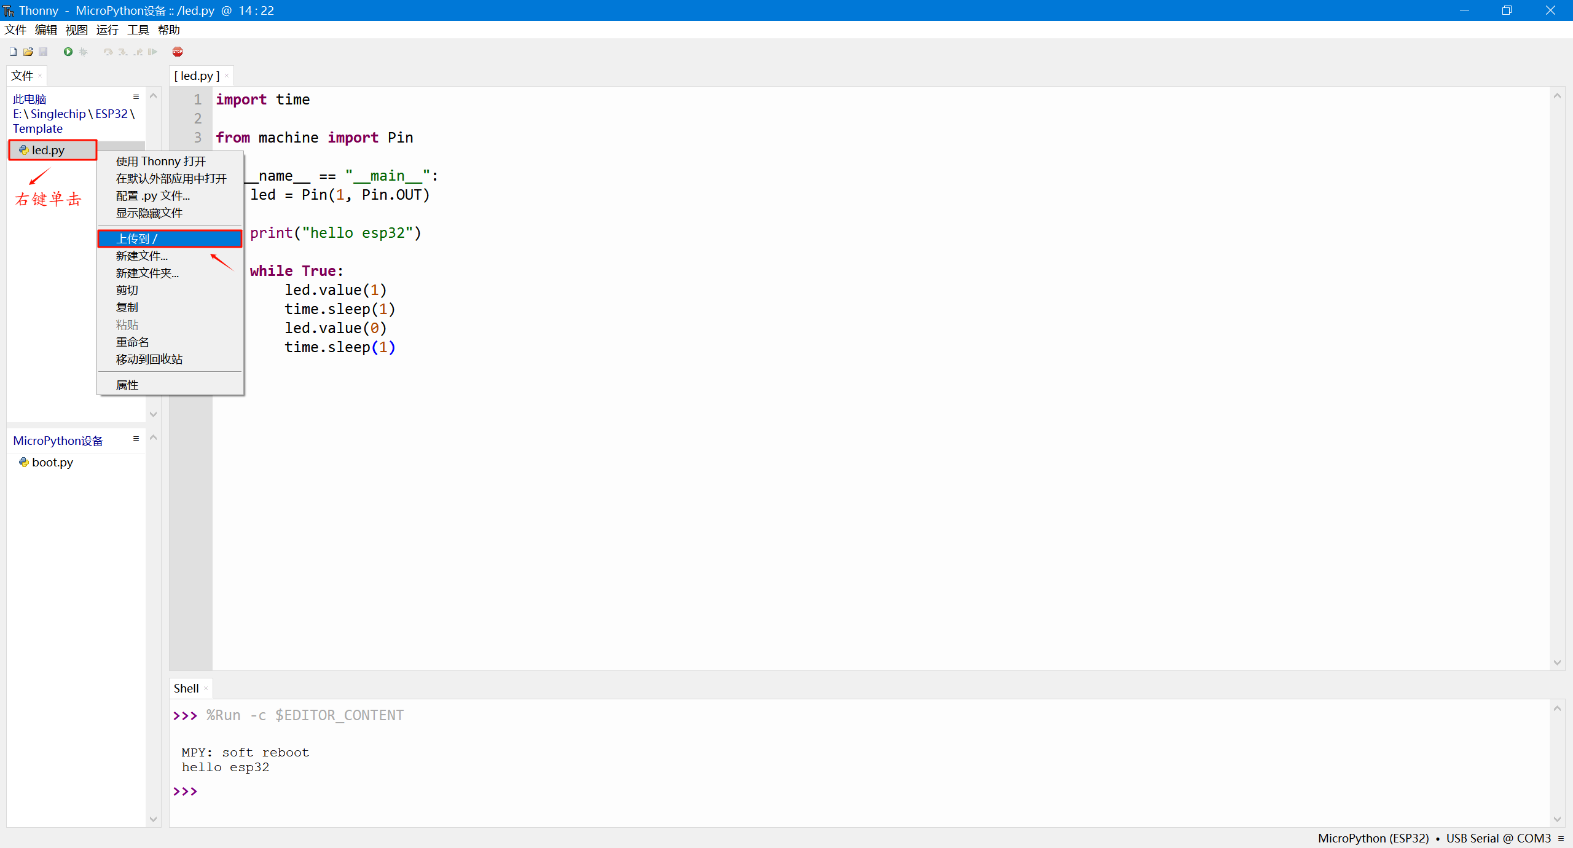Close the Shell panel tab

pos(206,688)
